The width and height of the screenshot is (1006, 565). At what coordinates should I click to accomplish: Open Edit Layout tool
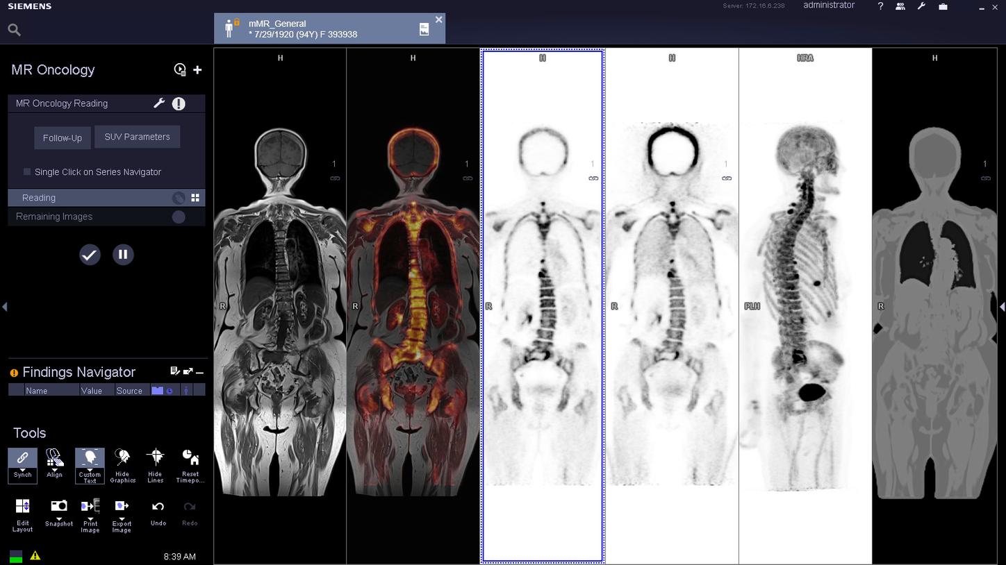coord(22,507)
